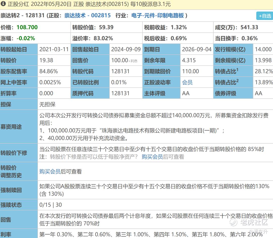This screenshot has height=238, width=273.
Task: Click the 转股起始日 date 2021-03-11
Action: coord(54,49)
